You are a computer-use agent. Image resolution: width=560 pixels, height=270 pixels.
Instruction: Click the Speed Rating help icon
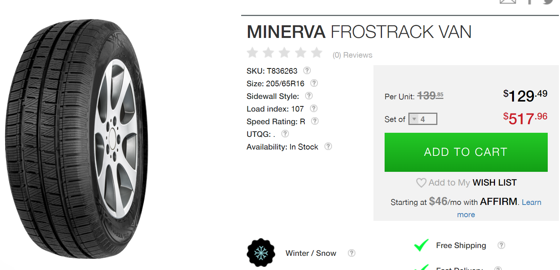(x=315, y=121)
